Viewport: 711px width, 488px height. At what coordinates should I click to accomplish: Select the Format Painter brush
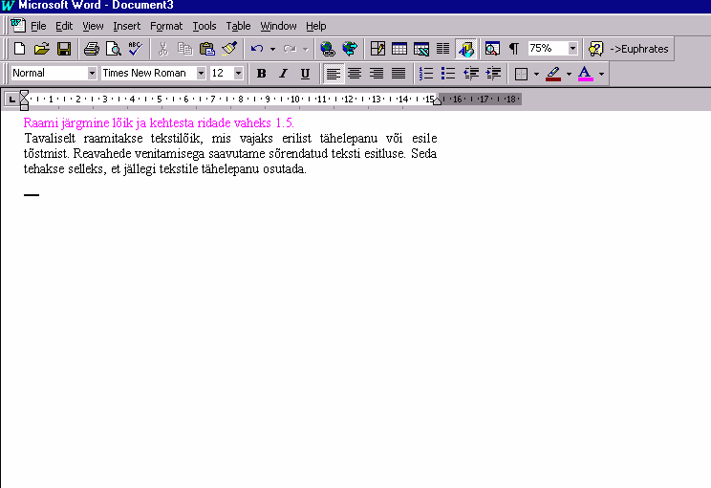(229, 49)
